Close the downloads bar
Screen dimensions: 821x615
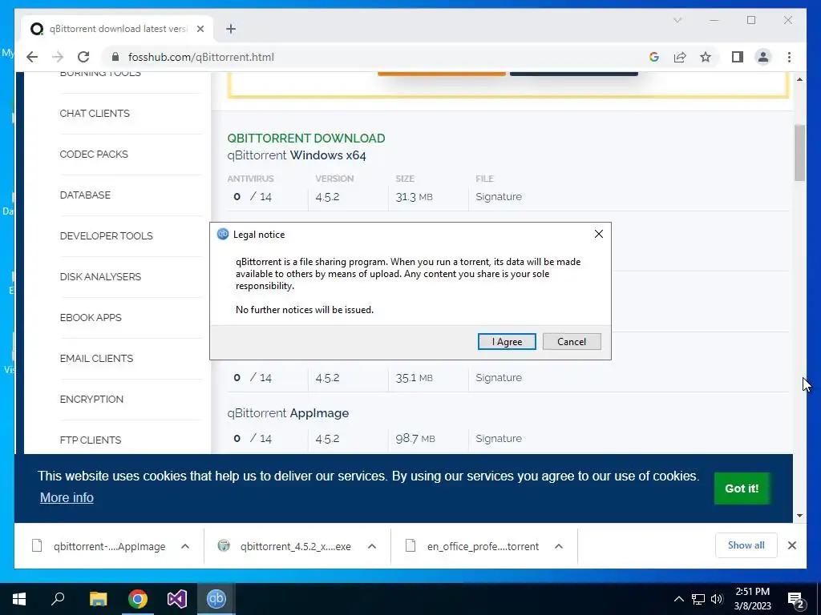[791, 545]
